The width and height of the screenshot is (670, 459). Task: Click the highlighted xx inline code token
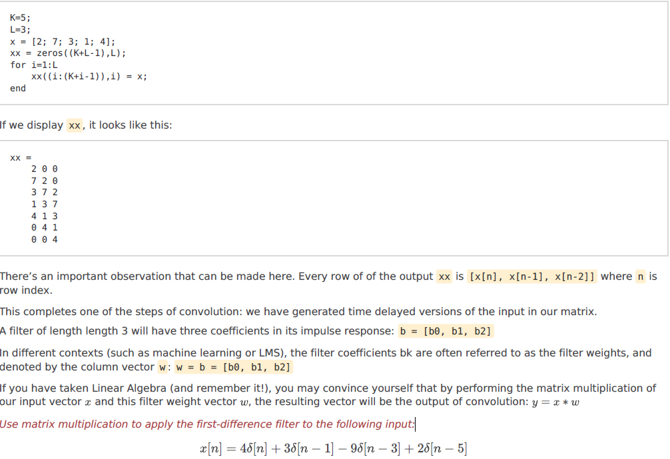[73, 125]
